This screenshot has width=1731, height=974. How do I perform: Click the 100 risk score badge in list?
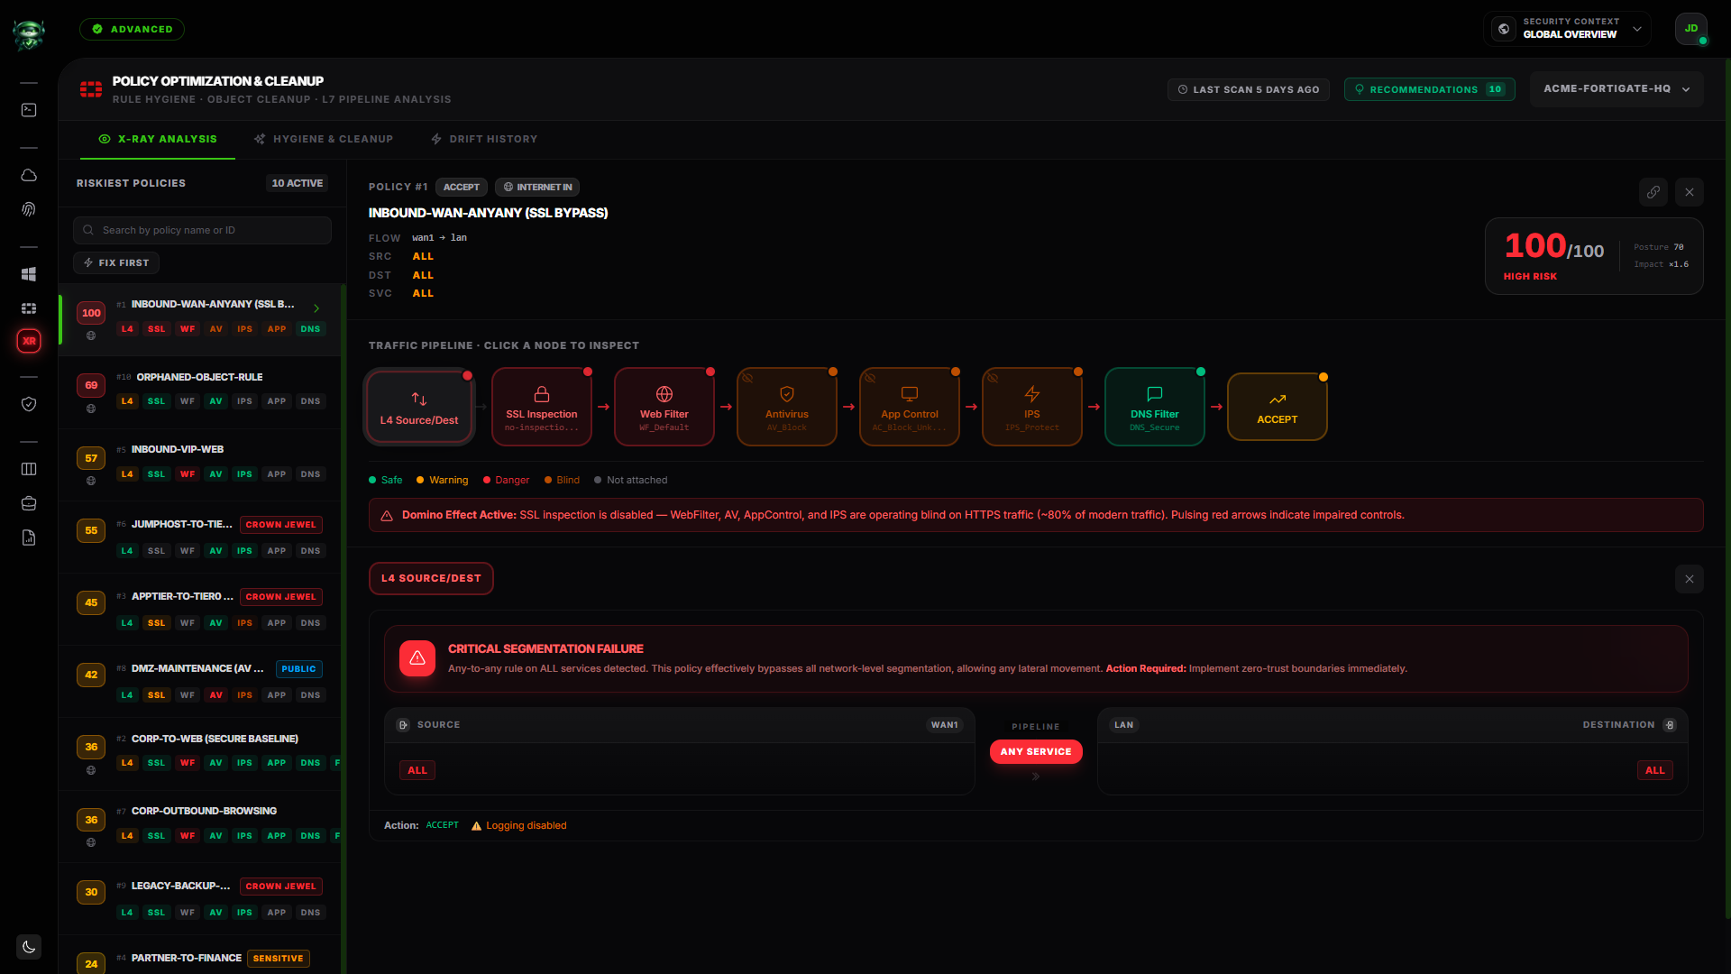tap(91, 313)
